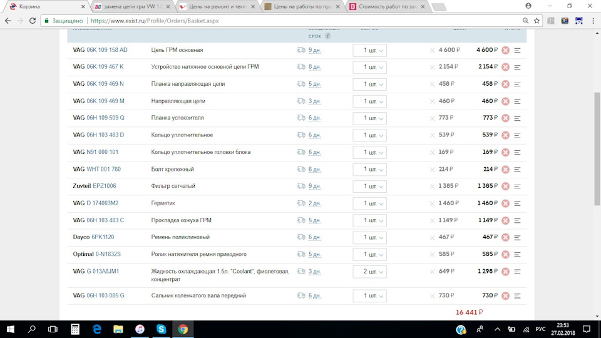Click 9 дн. delivery term for Цепь ГРМ
Viewport: 601px width, 338px height.
point(314,50)
